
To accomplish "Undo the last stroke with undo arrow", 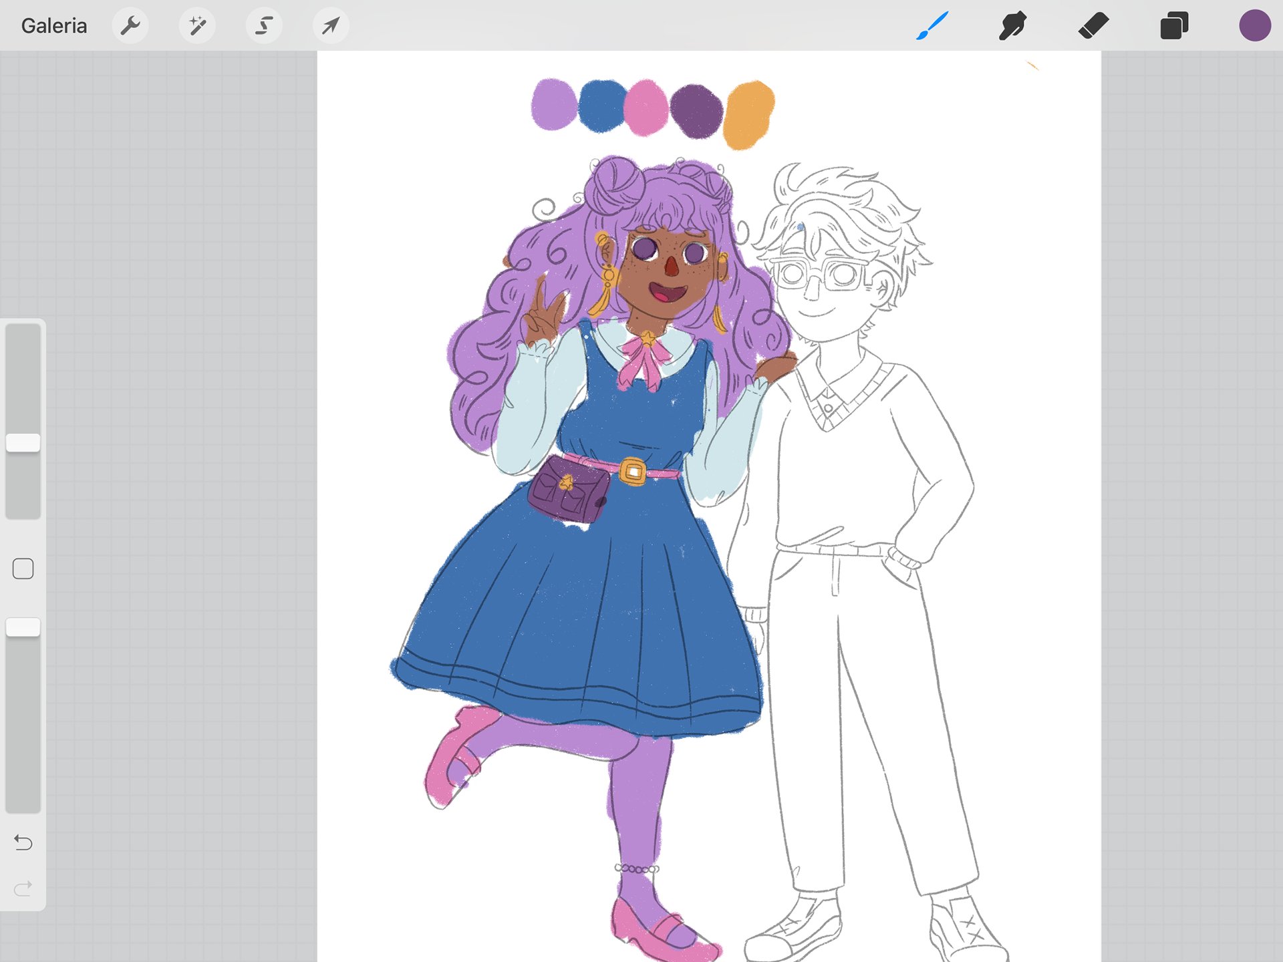I will pos(23,842).
